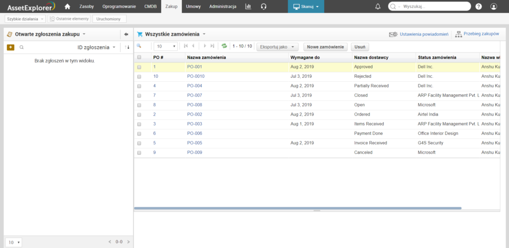Expand the Wszystkie zamówienia view filter
This screenshot has height=248, width=509.
coord(204,34)
